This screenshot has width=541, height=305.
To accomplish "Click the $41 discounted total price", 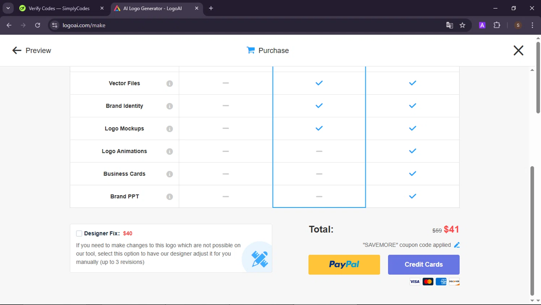I will [451, 229].
